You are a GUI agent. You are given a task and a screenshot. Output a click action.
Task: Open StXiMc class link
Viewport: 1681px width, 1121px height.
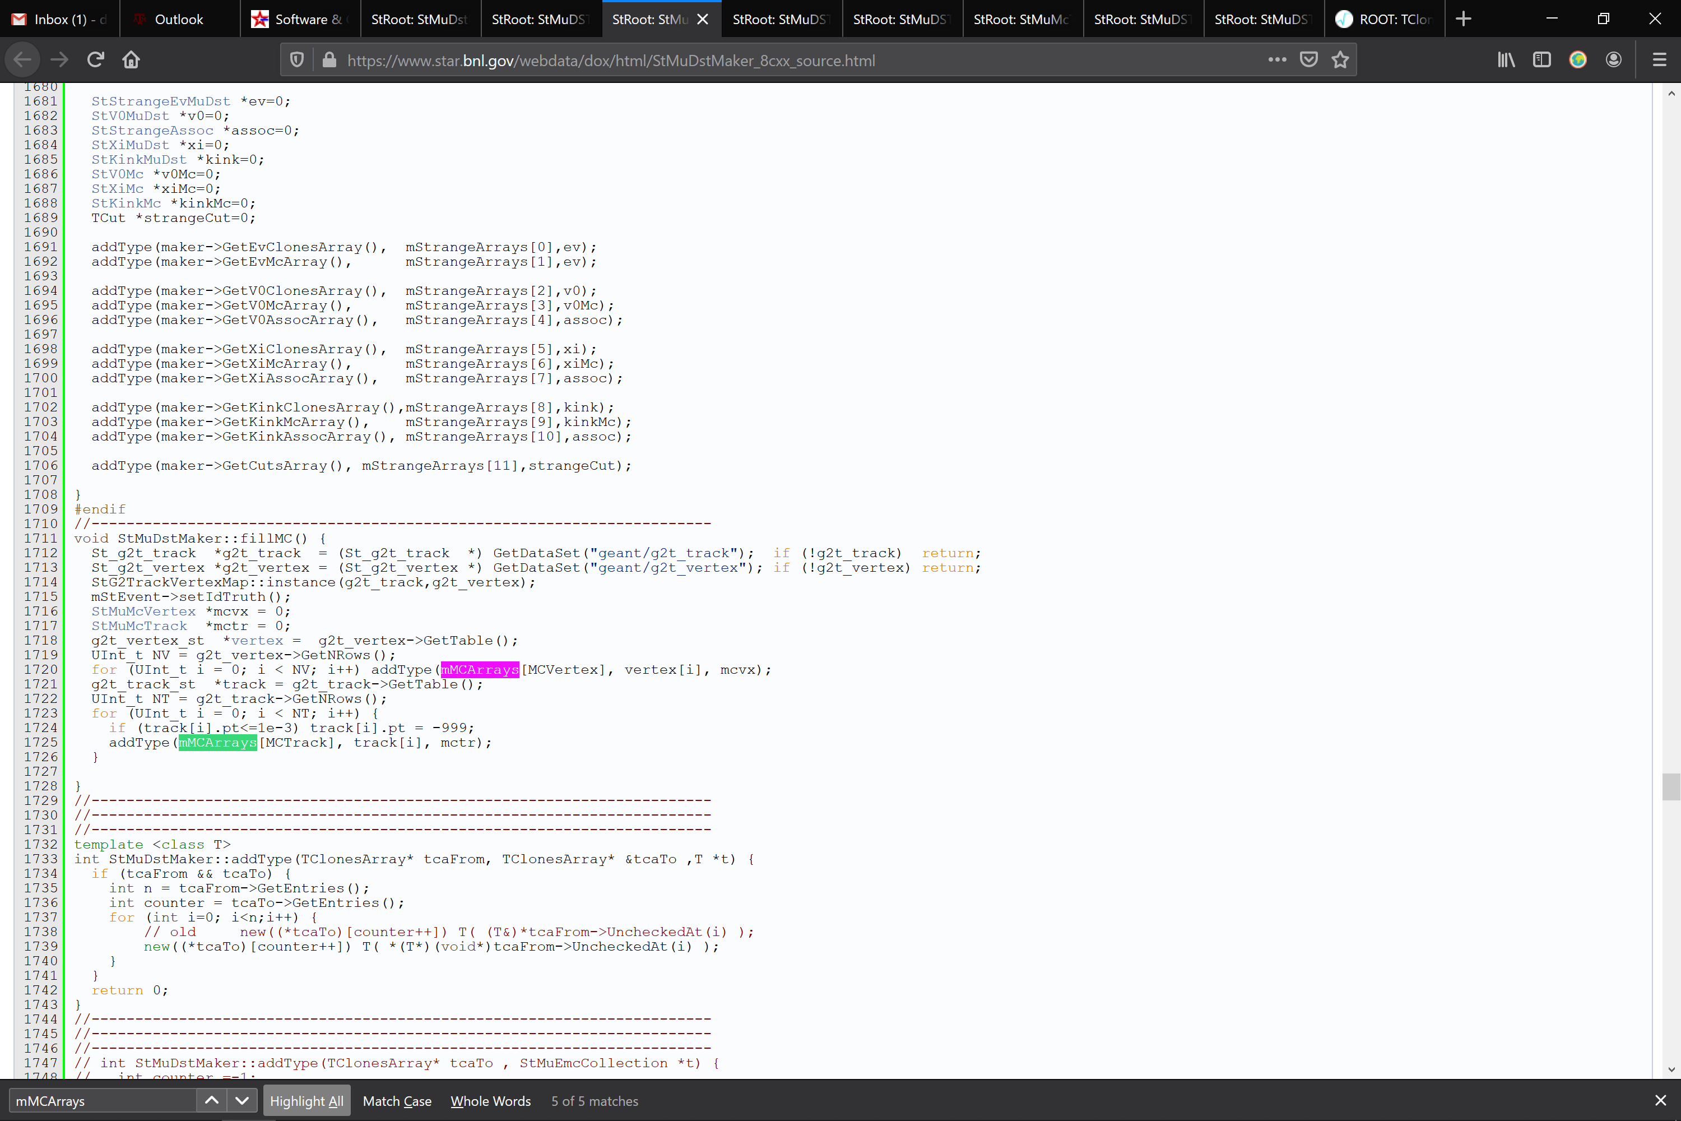pyautogui.click(x=117, y=189)
